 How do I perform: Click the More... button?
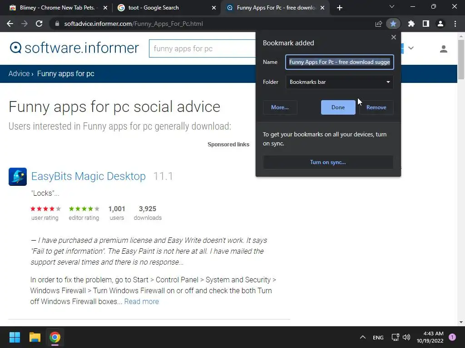click(x=280, y=107)
